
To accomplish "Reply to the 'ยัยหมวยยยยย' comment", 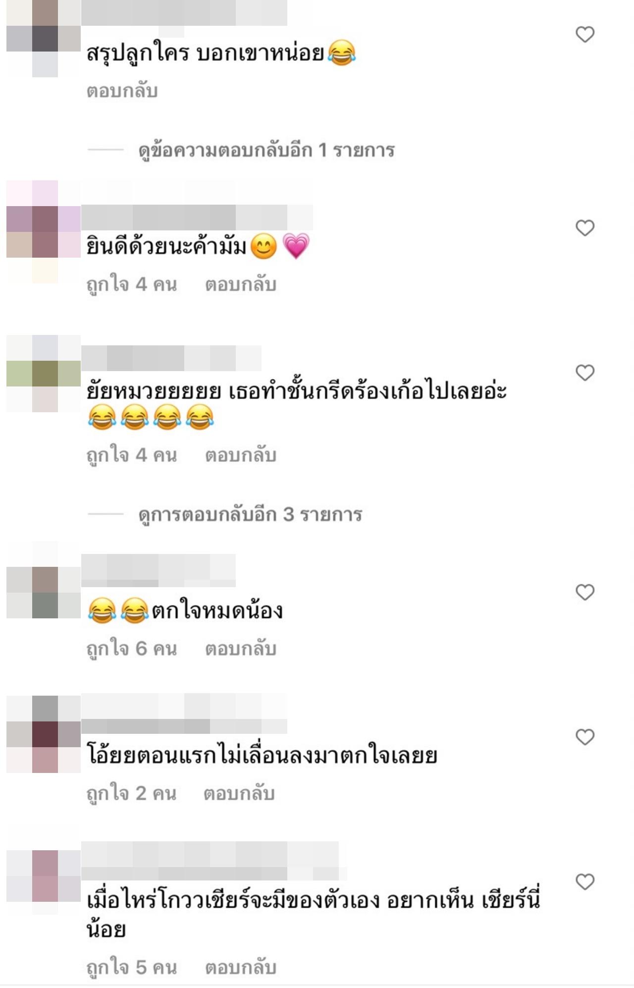I will pos(241,455).
